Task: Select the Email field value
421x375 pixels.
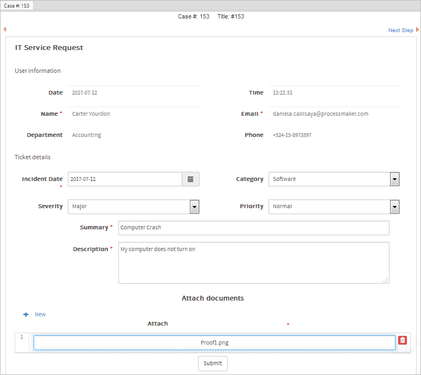Action: [334, 114]
